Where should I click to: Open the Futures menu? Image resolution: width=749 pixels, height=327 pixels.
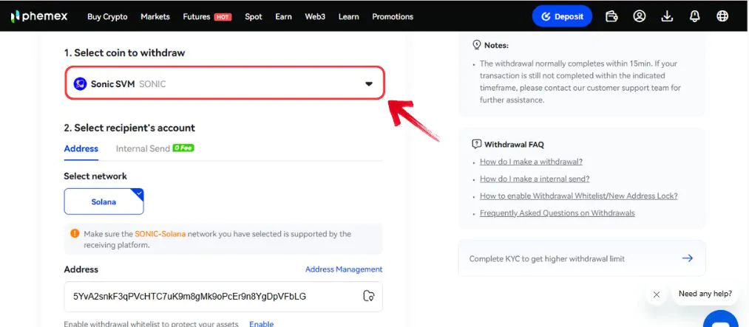pos(197,17)
